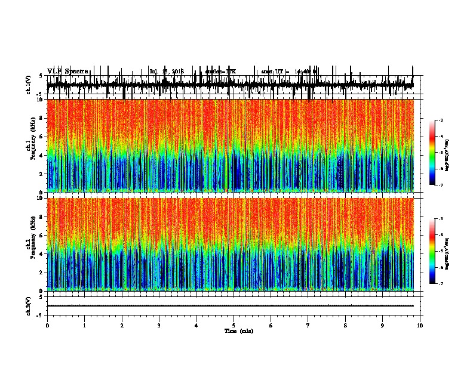Click the -4 label on ch.2 color bar
The image size is (473, 365).
click(441, 235)
